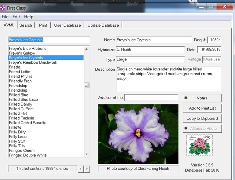
Task: Select Freya's Blue Ribbons in list
Action: [46, 48]
